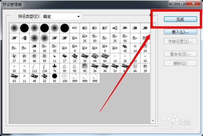Select the charcoal brush 63
This screenshot has width=203, height=136.
(x=14, y=78)
